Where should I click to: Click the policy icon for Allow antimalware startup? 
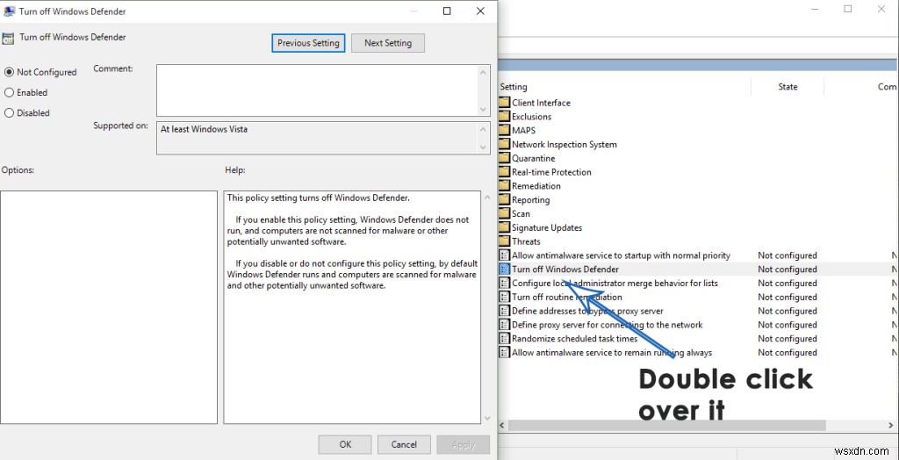pyautogui.click(x=504, y=255)
